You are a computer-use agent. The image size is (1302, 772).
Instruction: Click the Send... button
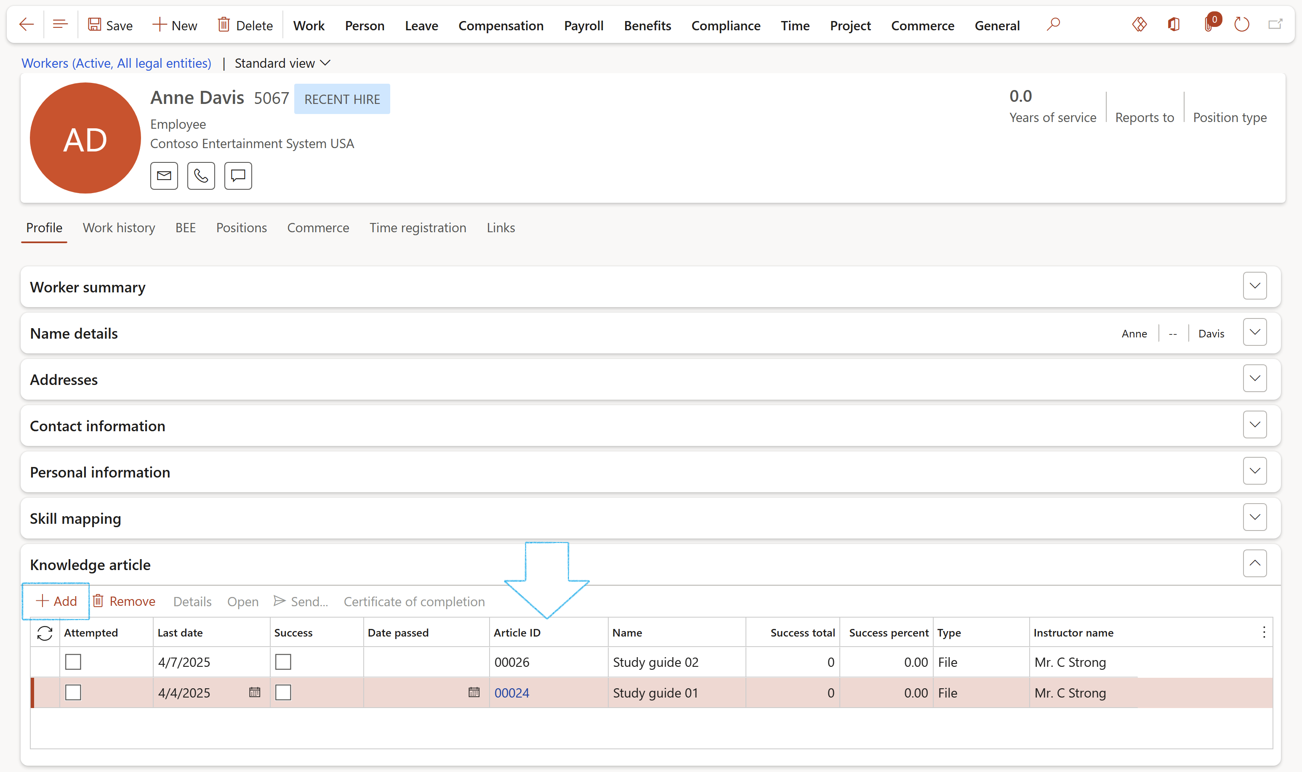pos(301,601)
